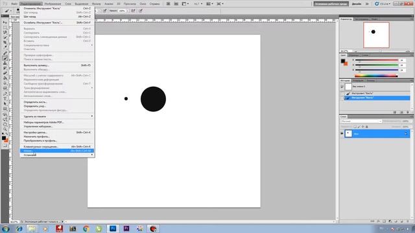Image resolution: width=415 pixels, height=233 pixels.
Task: Select the Type tool
Action: (x=5, y=99)
